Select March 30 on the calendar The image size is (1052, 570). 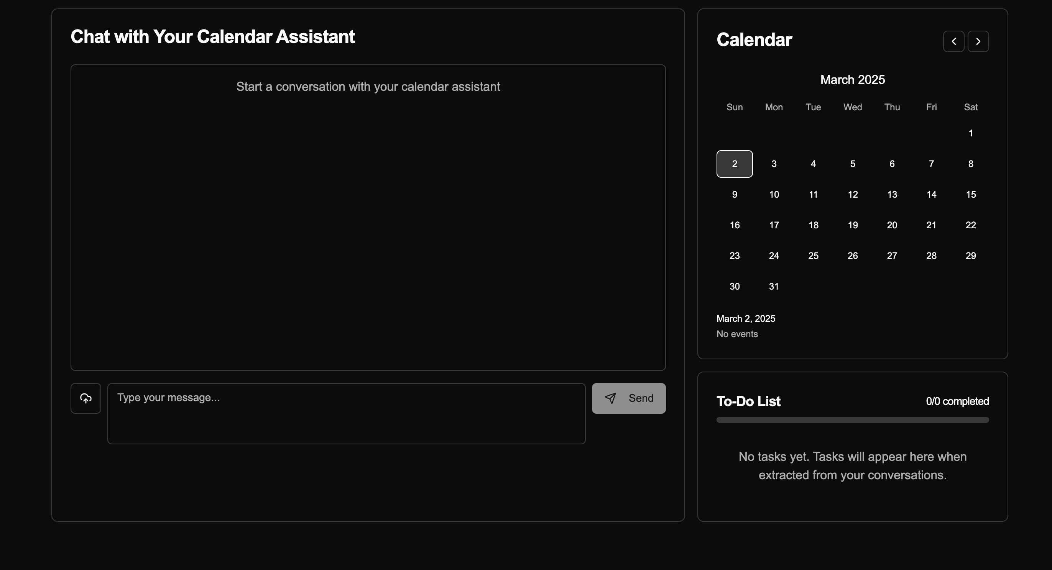coord(734,287)
